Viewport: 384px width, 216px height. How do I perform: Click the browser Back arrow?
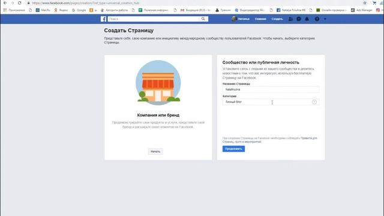pyautogui.click(x=5, y=3)
